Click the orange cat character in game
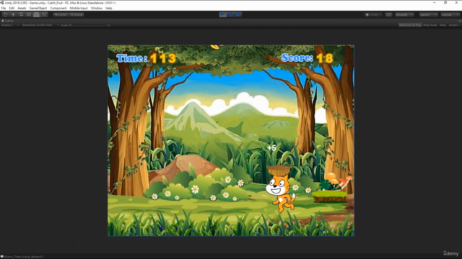This screenshot has width=462, height=259. pos(280,194)
